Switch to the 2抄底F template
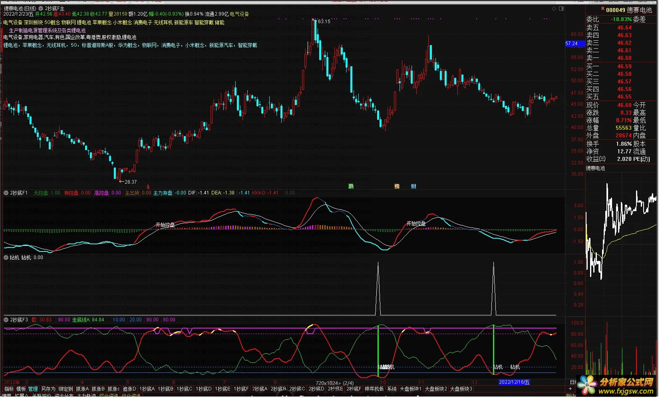 [354, 389]
